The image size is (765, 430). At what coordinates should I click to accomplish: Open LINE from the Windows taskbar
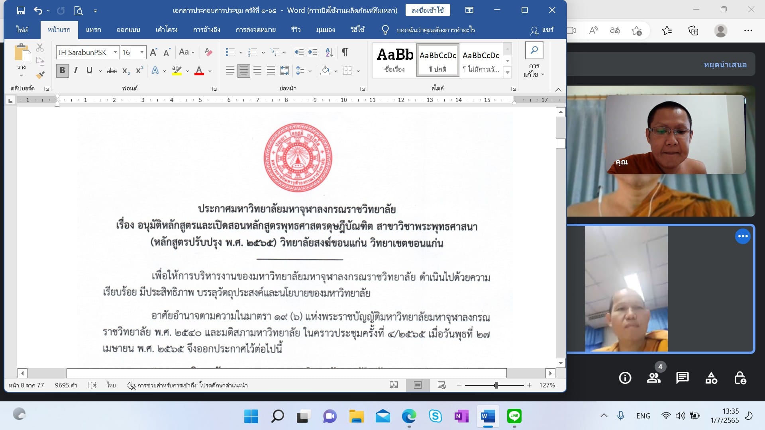pos(514,416)
